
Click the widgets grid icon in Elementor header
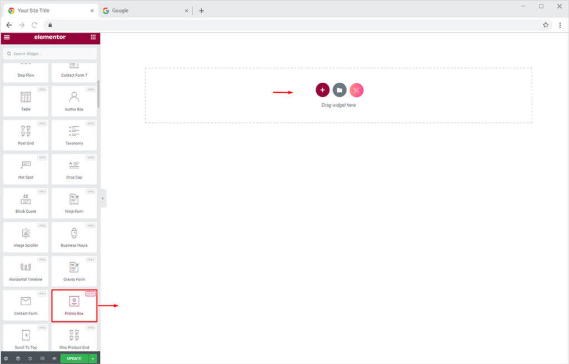tap(93, 37)
